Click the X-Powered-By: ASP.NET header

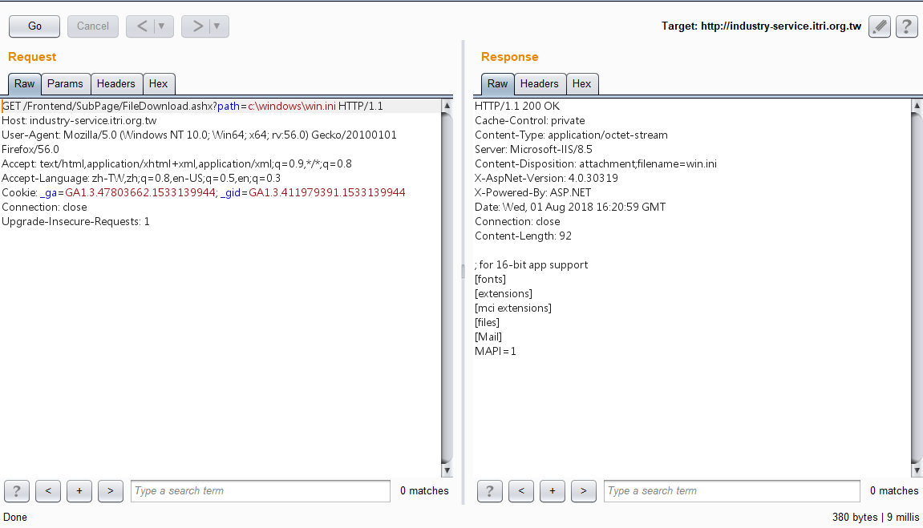532,192
